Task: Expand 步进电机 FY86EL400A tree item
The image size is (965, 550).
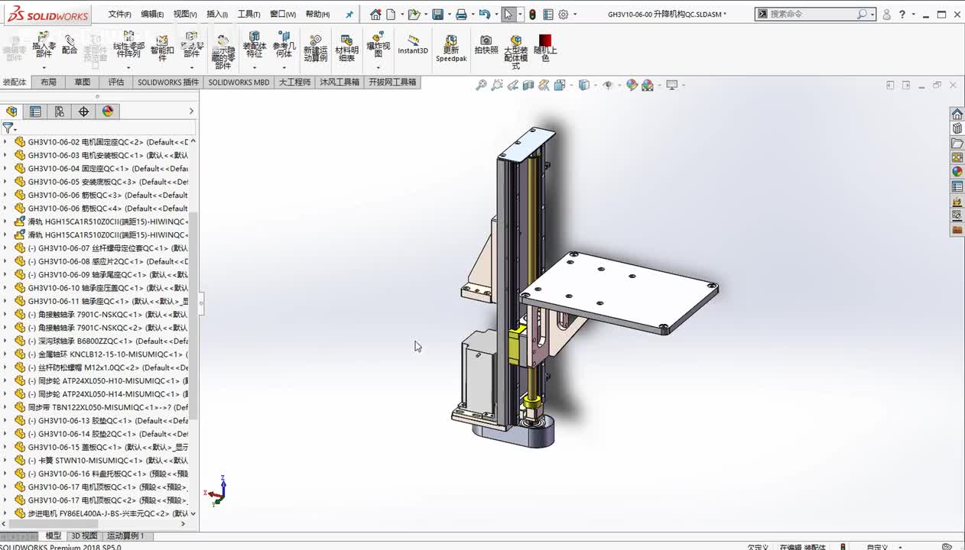Action: 5,513
